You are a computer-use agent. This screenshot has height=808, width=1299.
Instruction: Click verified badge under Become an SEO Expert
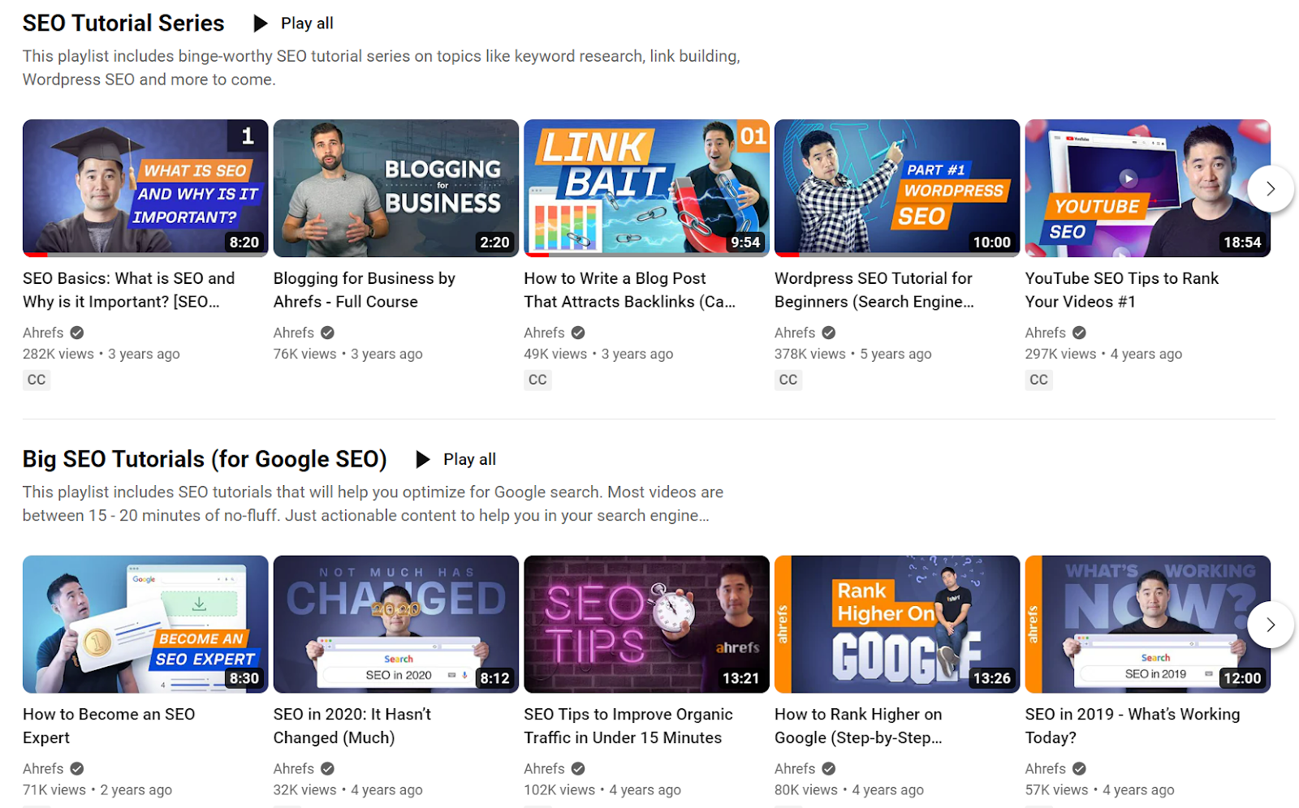coord(77,768)
